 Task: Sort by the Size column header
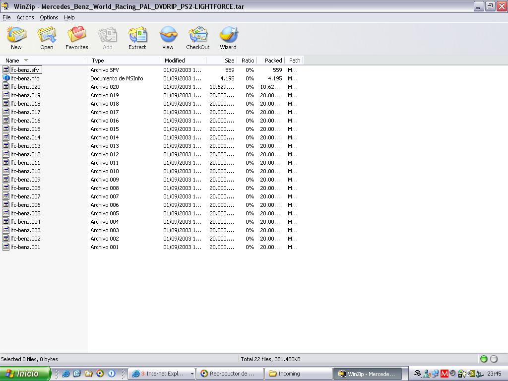coord(222,61)
